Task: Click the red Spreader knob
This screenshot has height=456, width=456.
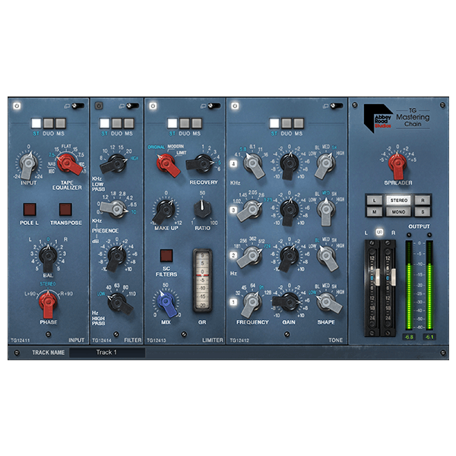Action: tap(397, 160)
